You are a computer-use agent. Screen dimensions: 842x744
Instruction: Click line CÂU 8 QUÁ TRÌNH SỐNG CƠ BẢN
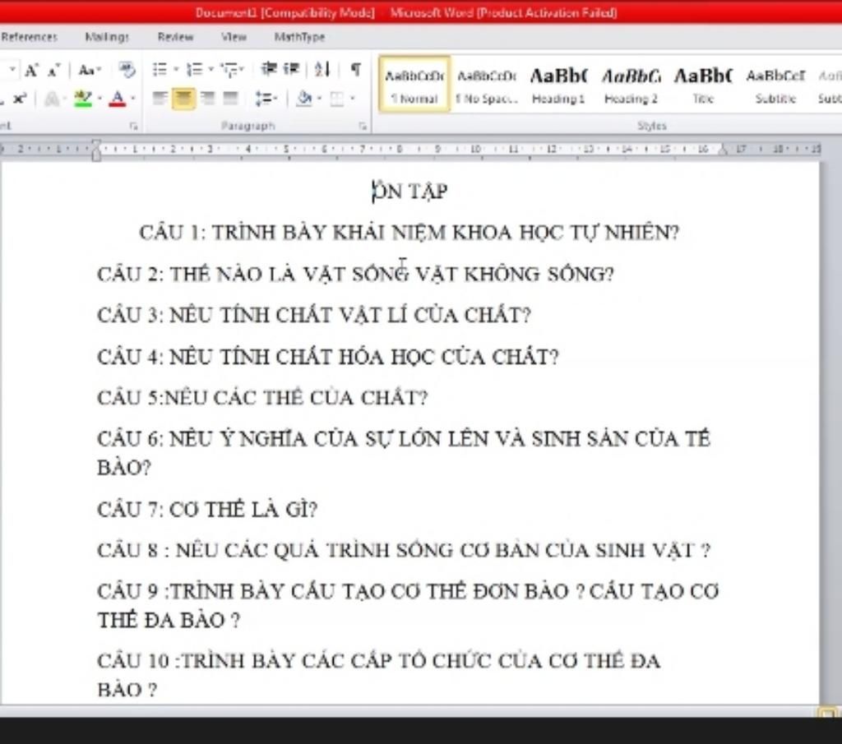[403, 550]
